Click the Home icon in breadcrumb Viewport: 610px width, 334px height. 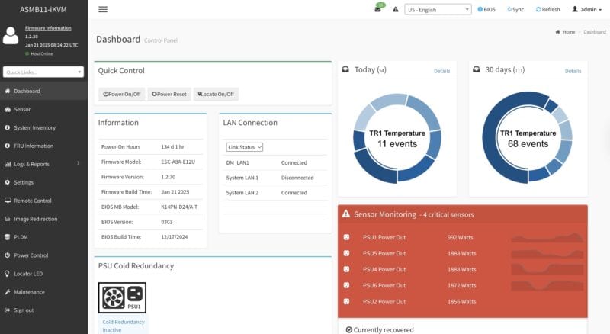558,32
